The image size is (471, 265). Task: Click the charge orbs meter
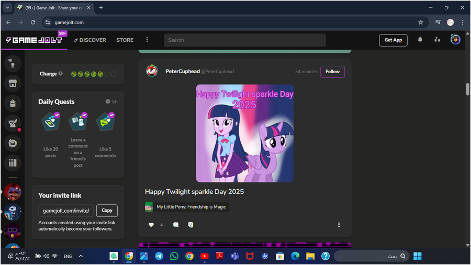click(94, 74)
